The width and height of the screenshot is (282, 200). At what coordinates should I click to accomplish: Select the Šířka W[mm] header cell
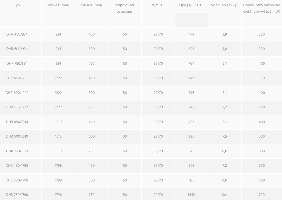pos(91,5)
